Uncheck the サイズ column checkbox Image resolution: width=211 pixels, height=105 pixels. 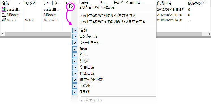[x=75, y=61]
